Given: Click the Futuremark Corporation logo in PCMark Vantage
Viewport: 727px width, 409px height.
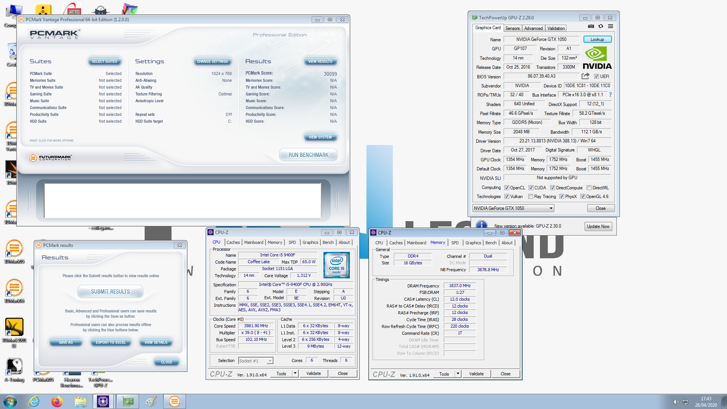Looking at the screenshot, I should (51, 158).
